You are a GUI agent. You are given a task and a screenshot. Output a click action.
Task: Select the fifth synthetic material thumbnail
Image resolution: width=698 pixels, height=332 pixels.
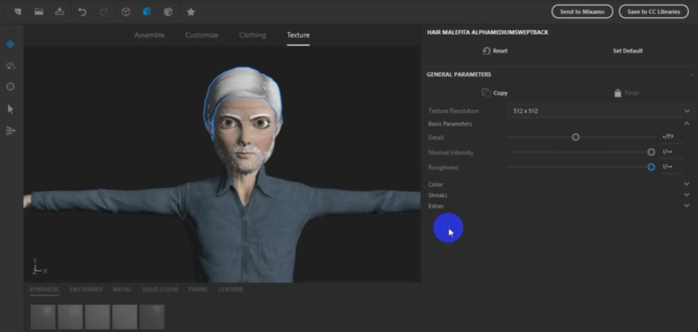(152, 317)
